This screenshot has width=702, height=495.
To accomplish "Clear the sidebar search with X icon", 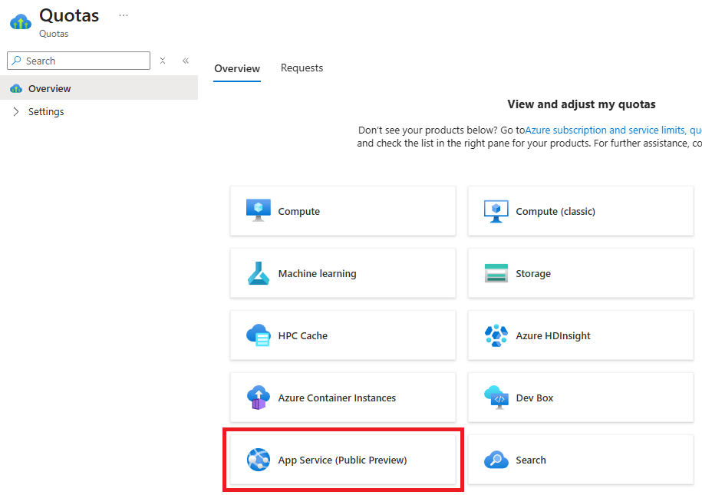I will tap(163, 61).
